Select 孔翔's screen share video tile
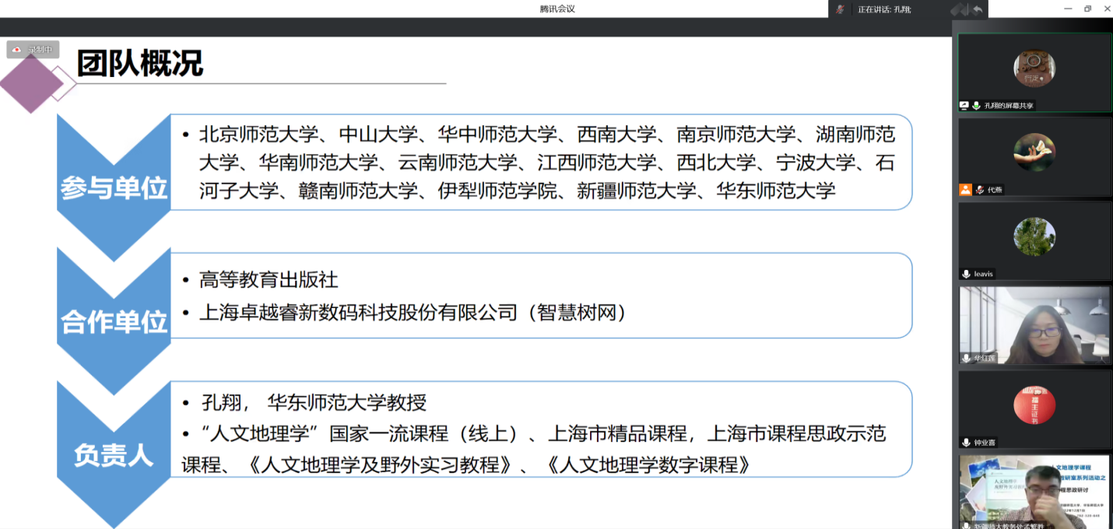 (x=1034, y=70)
